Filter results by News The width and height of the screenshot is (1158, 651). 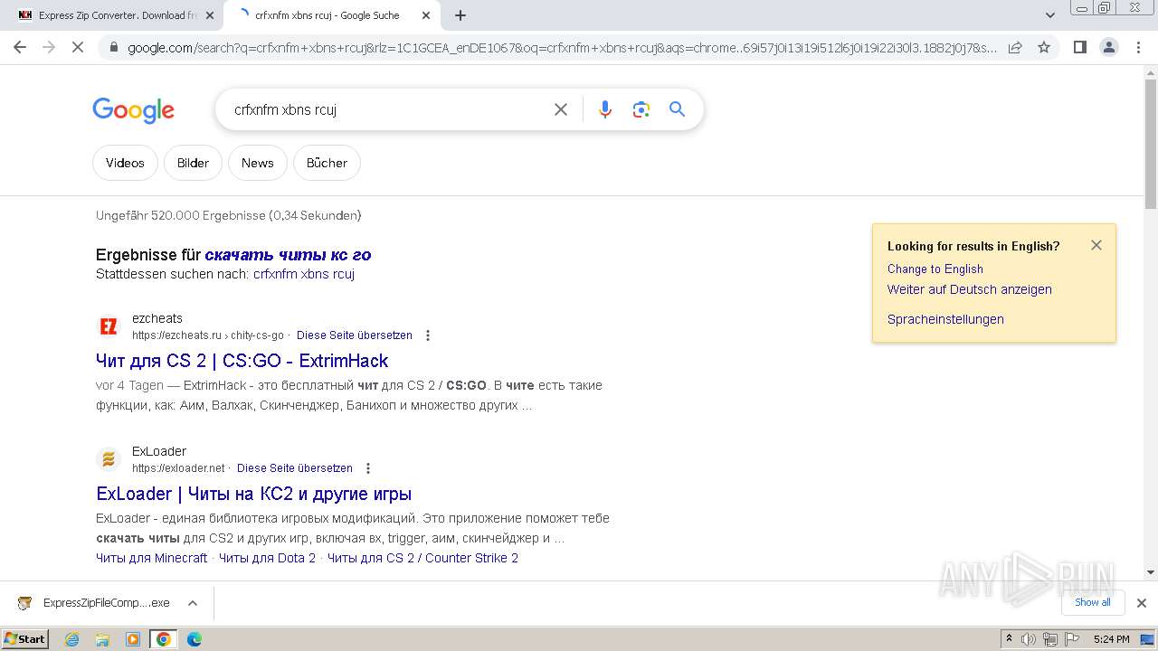coord(258,163)
